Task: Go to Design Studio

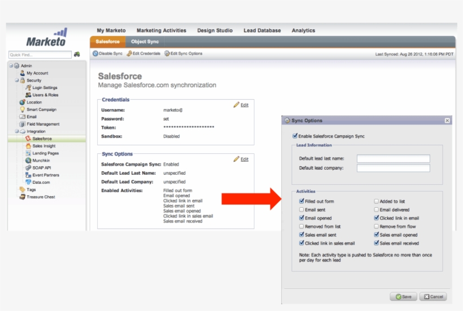Action: click(215, 30)
